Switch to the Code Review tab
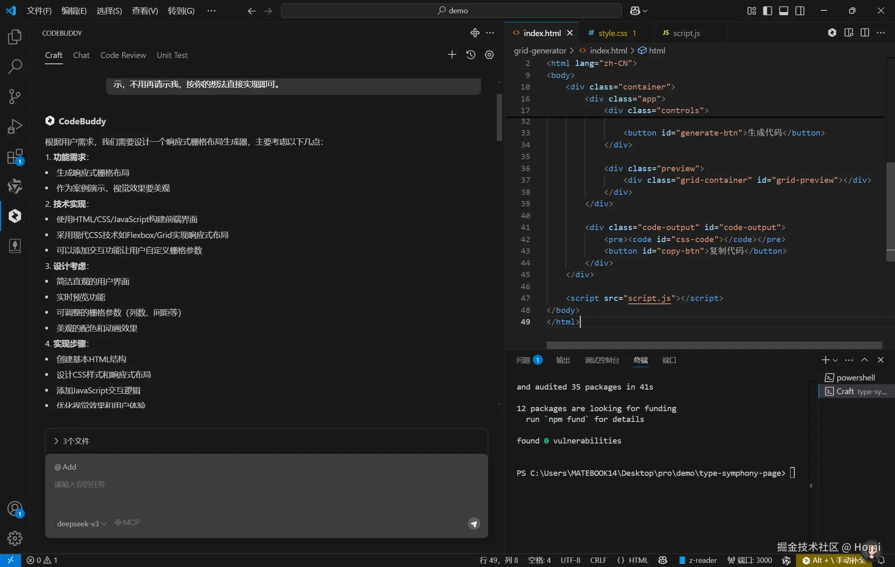895x567 pixels. pyautogui.click(x=123, y=55)
